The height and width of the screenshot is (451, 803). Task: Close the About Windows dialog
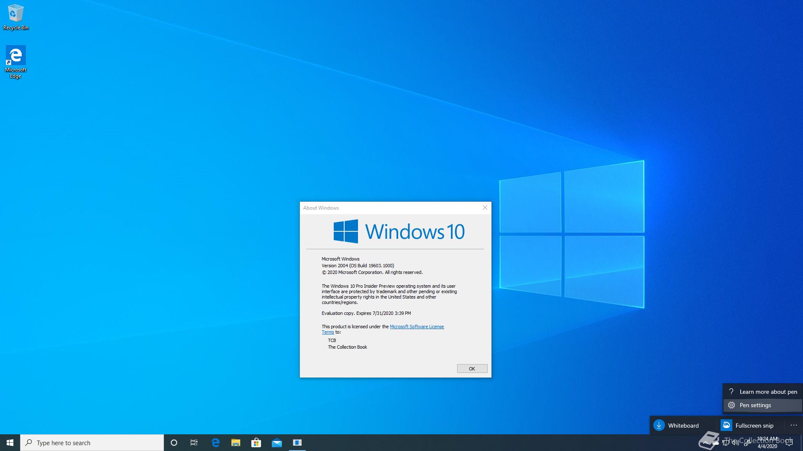coord(485,208)
